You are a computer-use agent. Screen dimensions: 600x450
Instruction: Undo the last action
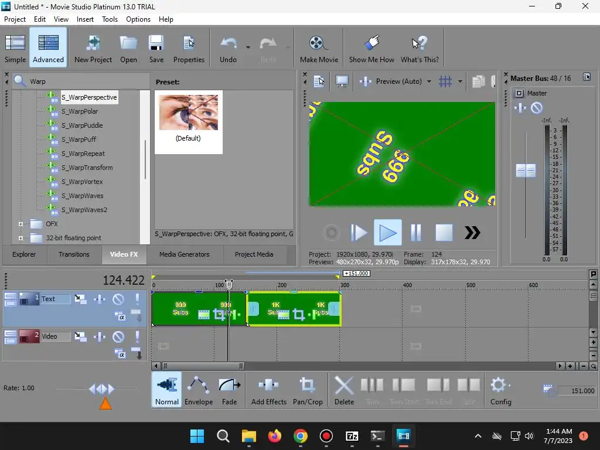pos(228,48)
